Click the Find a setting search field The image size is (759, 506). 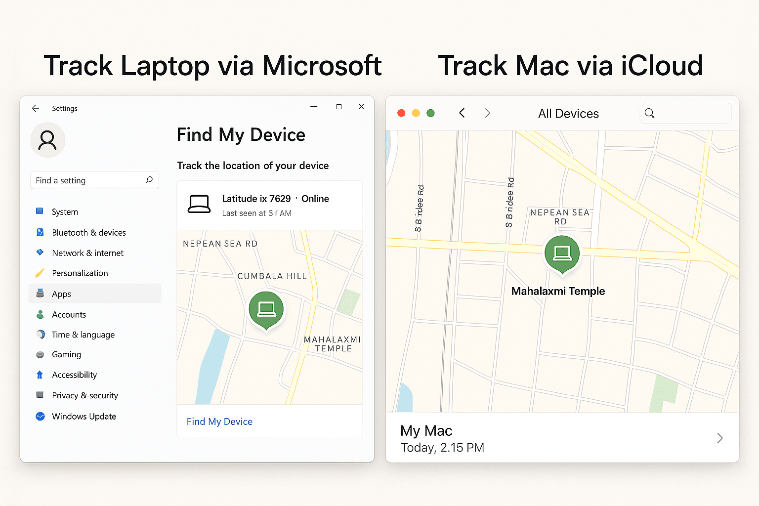click(94, 180)
